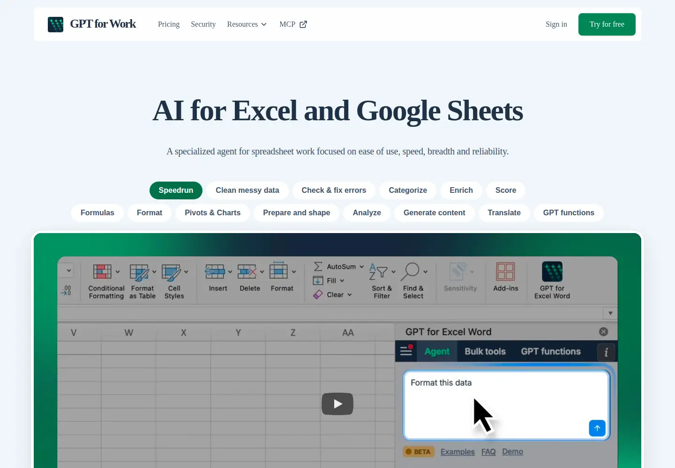Expand the Format as Table dropdown arrow

pyautogui.click(x=154, y=271)
